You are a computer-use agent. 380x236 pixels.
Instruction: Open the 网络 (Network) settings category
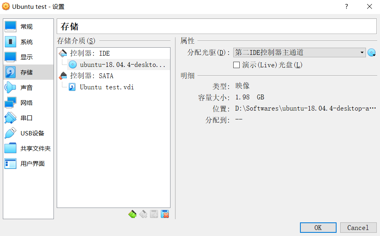(29, 103)
